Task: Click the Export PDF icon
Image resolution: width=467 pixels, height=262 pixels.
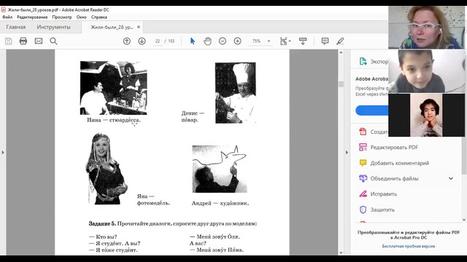Action: coord(363,61)
